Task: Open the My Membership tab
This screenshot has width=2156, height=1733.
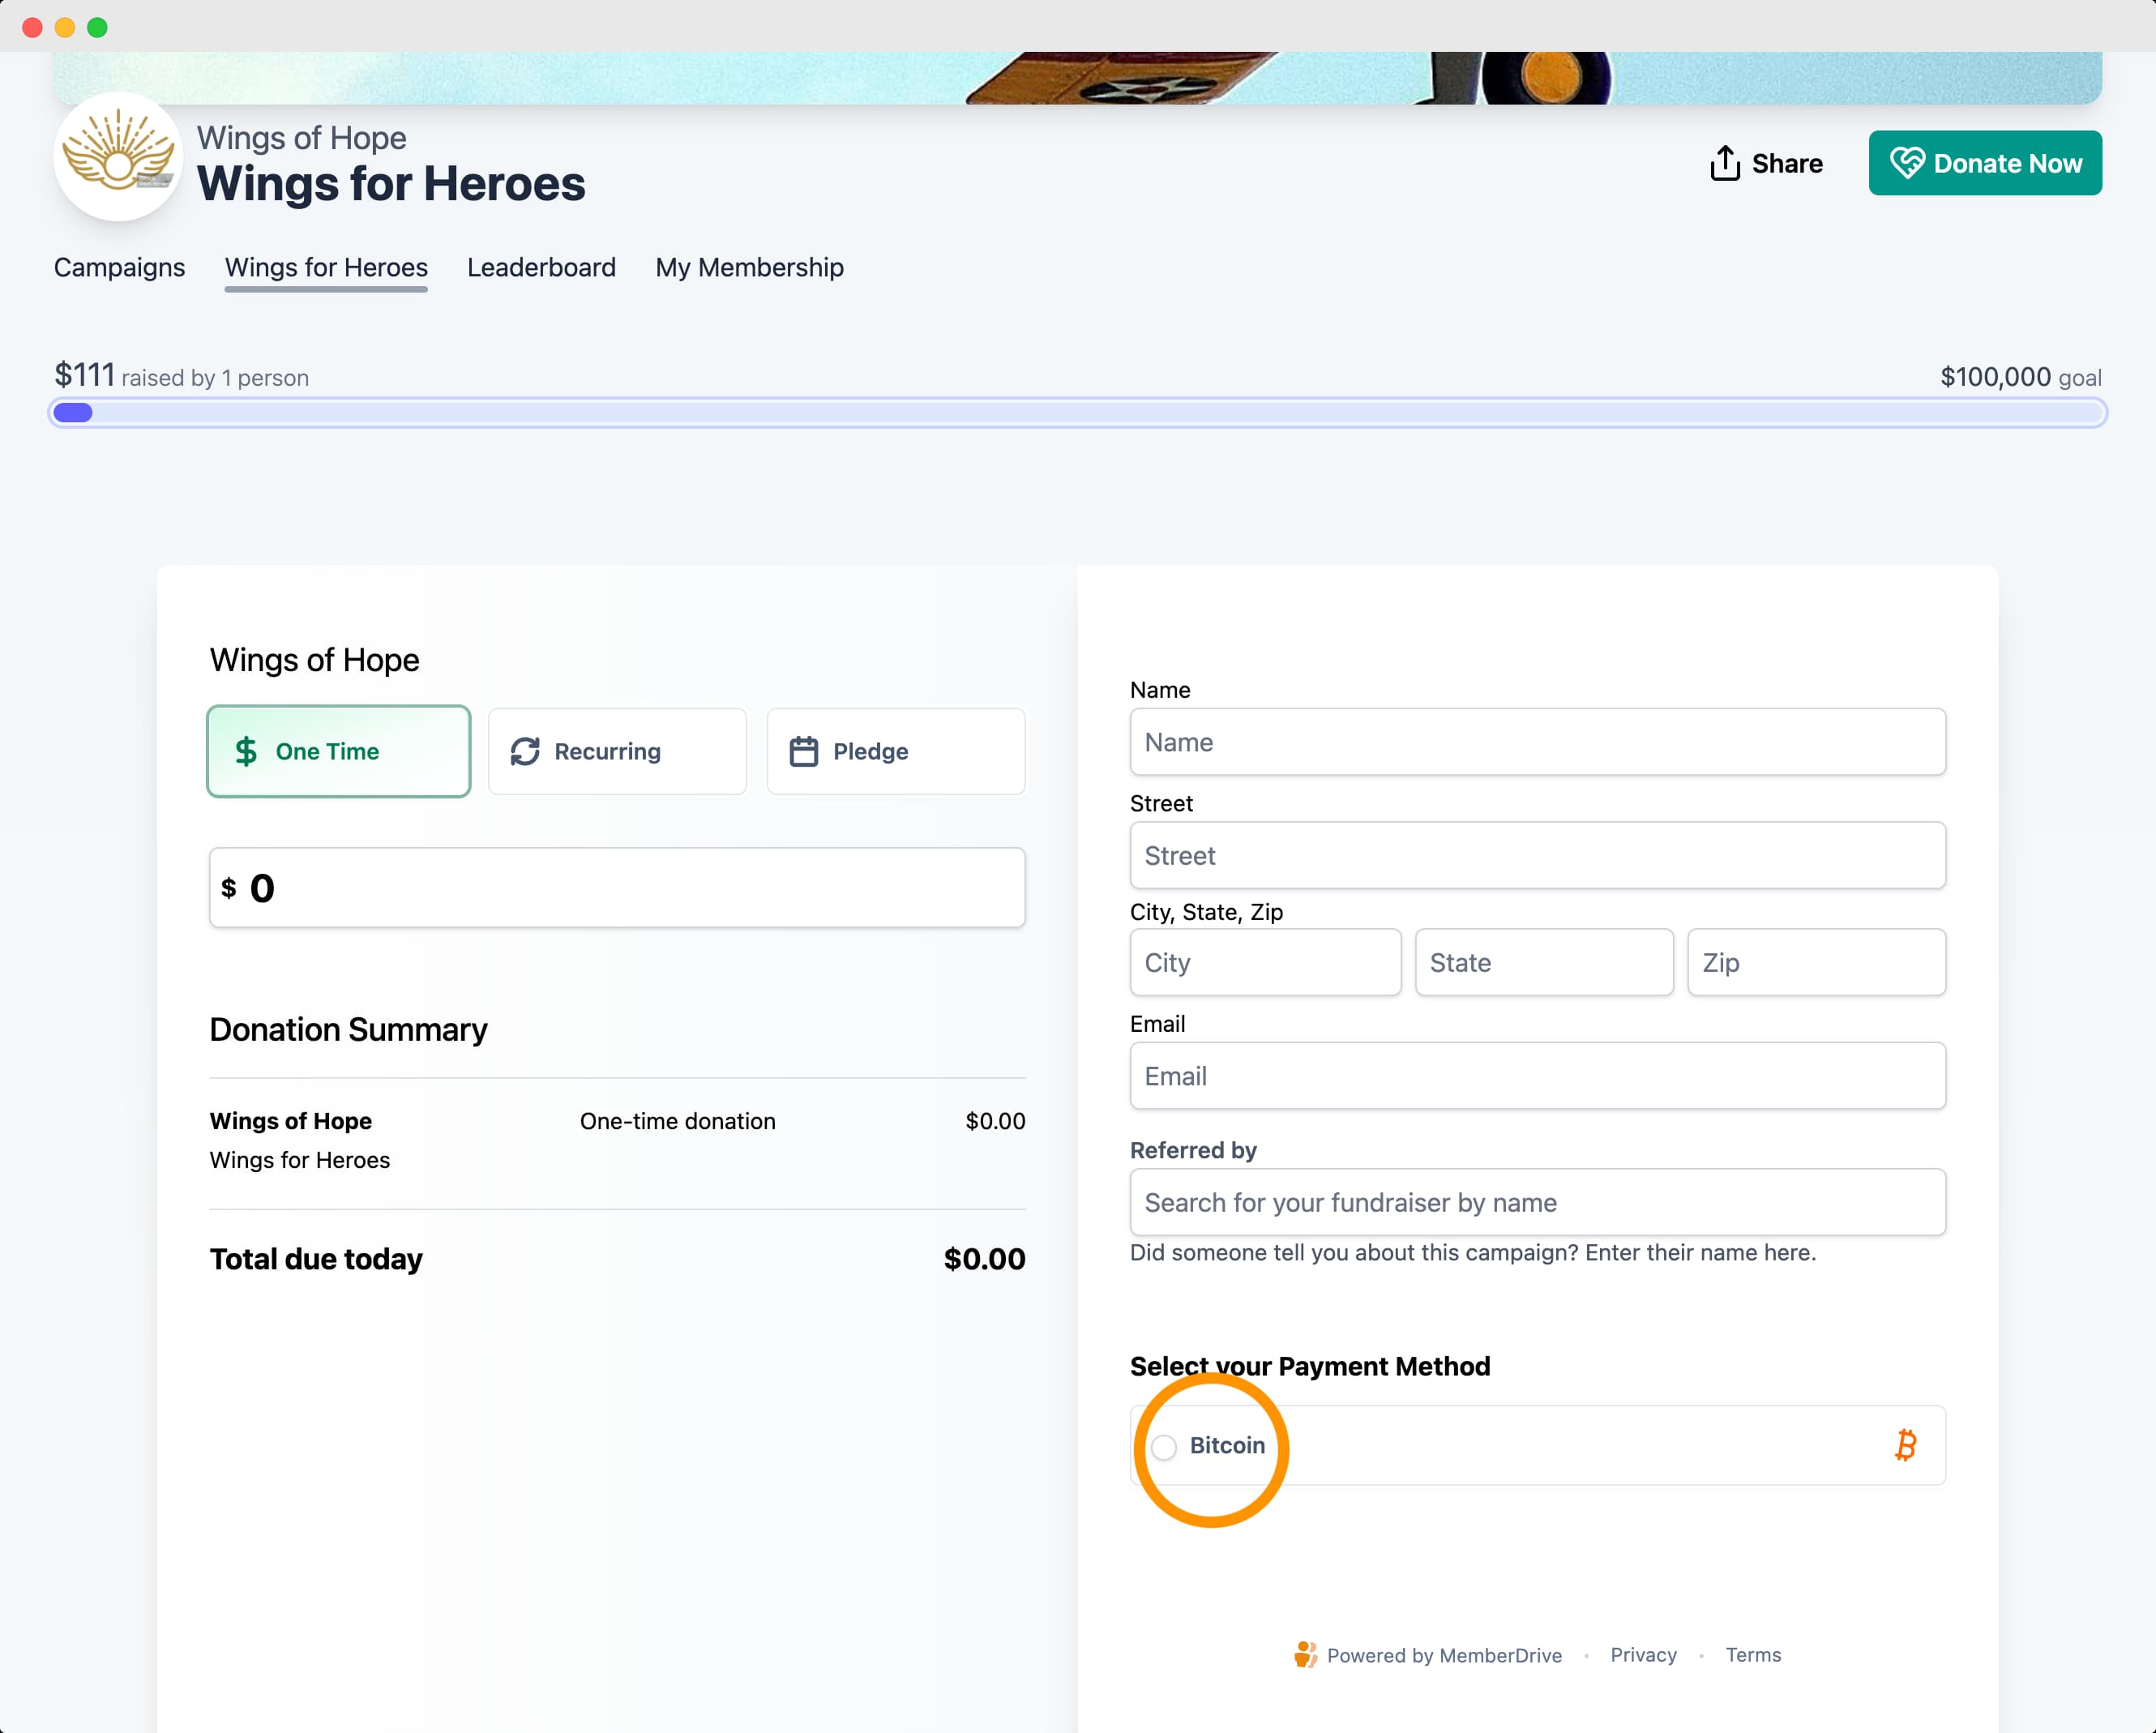Action: tap(750, 267)
